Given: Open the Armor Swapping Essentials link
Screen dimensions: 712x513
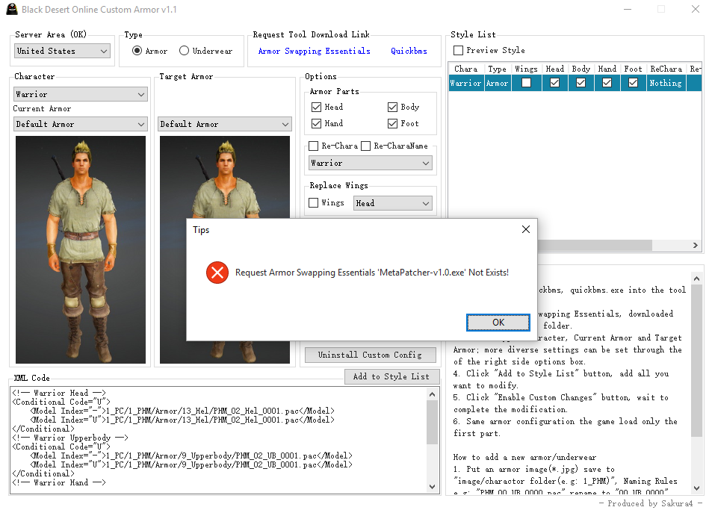Looking at the screenshot, I should click(x=314, y=51).
